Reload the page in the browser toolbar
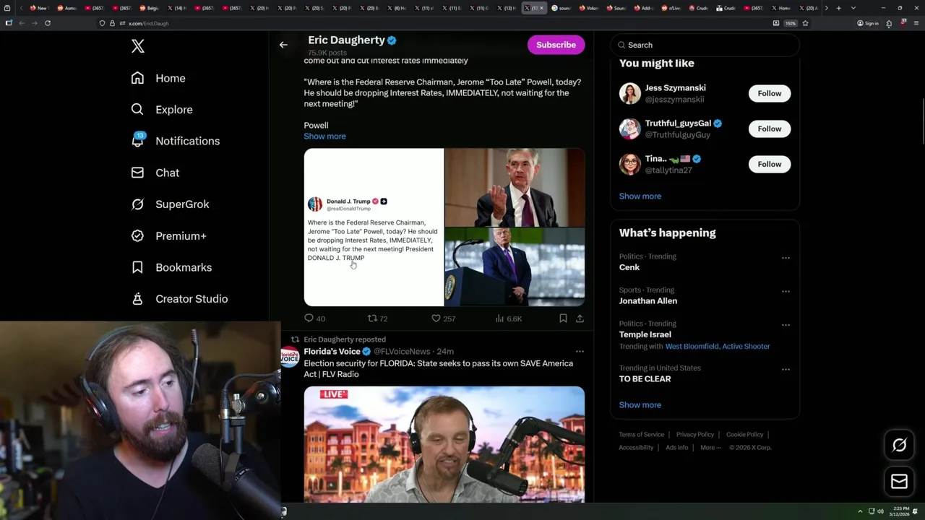Viewport: 925px width, 520px height. point(48,23)
